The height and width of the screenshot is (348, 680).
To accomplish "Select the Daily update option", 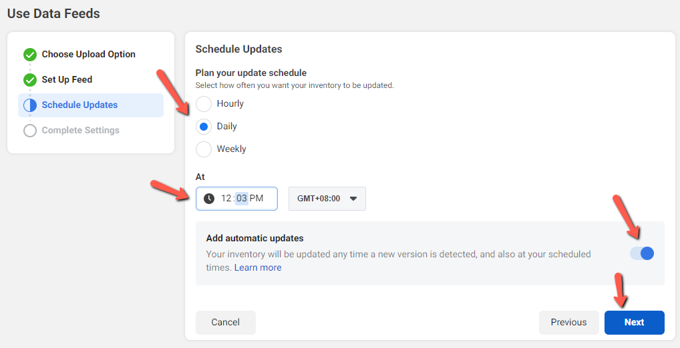I will 204,127.
